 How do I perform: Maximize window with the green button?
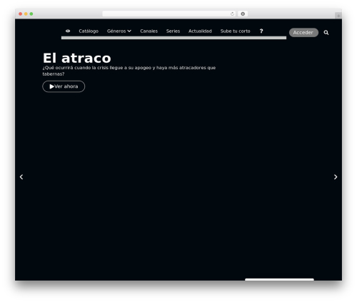[x=31, y=14]
